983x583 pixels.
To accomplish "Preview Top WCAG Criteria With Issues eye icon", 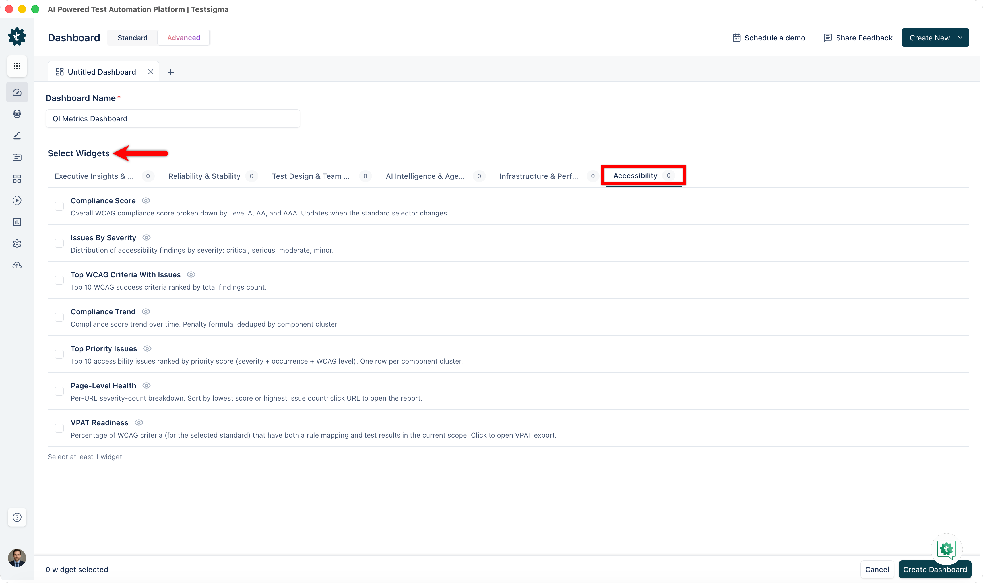I will (x=191, y=275).
